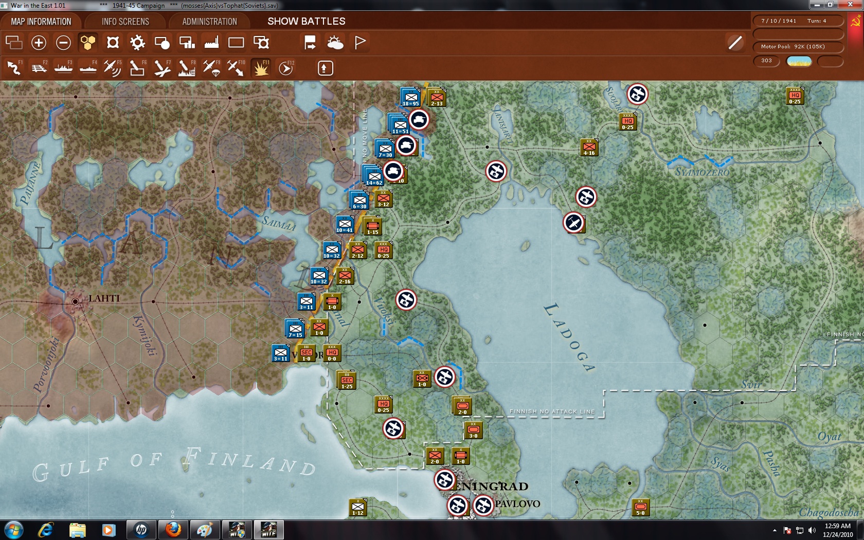The width and height of the screenshot is (864, 540).
Task: Select the Finnish 11=51 unit stack
Action: [399, 124]
